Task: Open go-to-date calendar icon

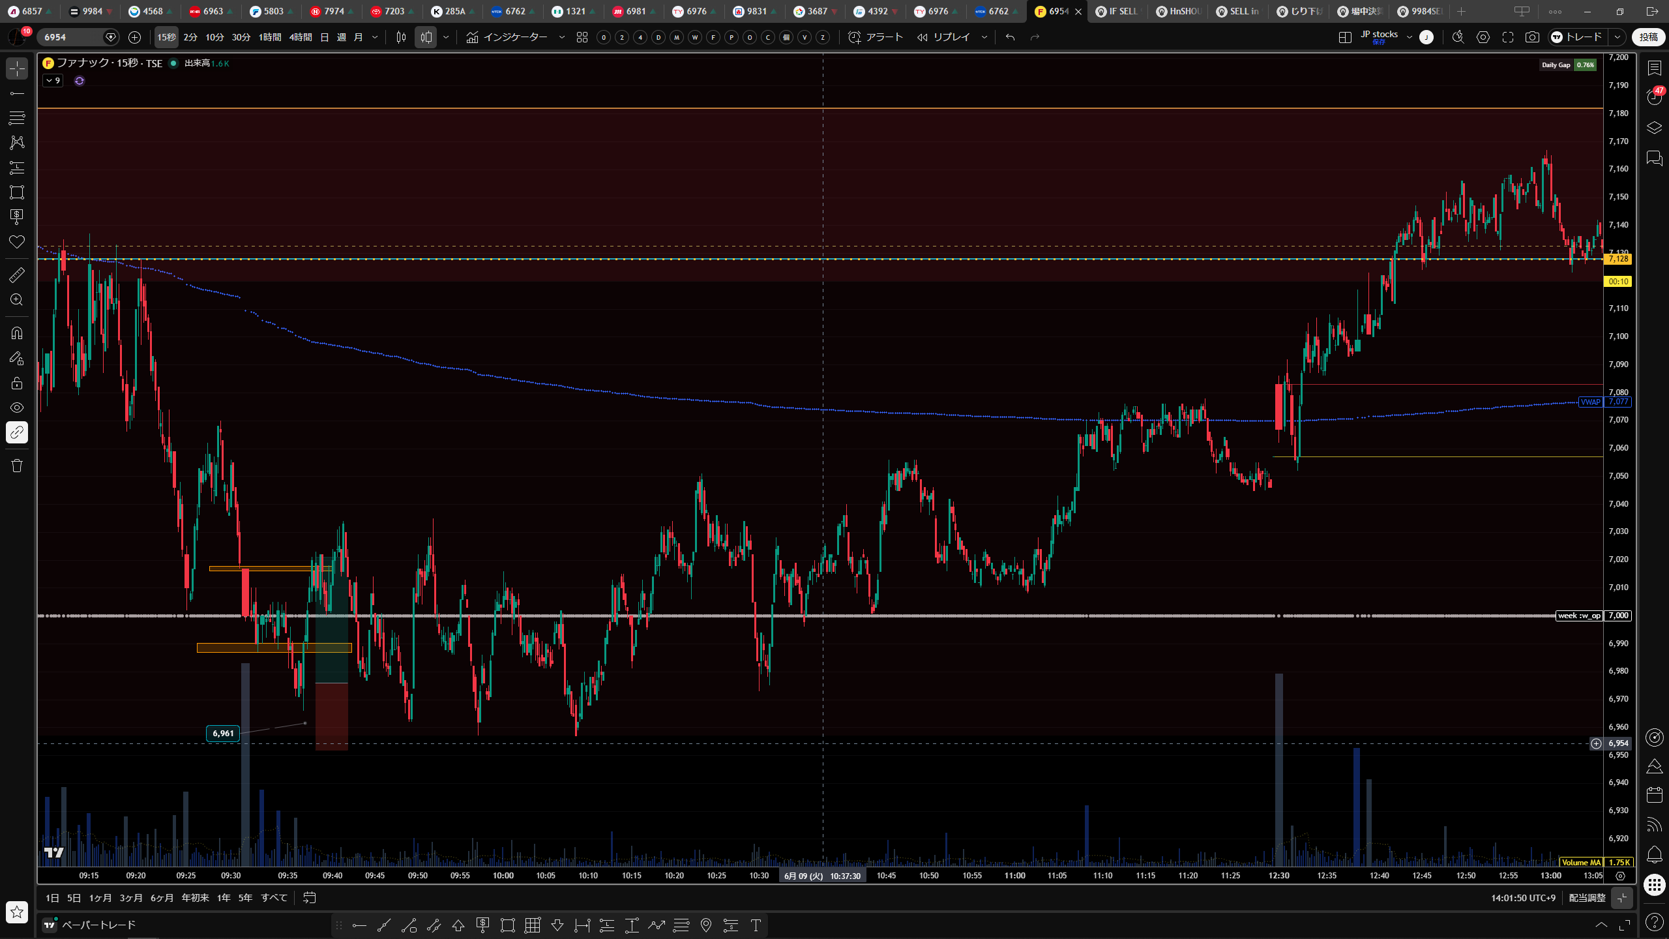Action: (x=310, y=898)
